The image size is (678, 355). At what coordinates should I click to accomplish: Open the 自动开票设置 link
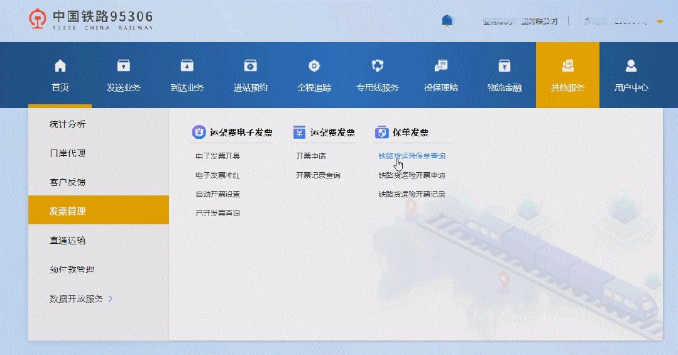217,194
